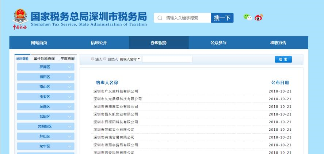Open the 公众参与 menu
This screenshot has height=154, width=324.
tap(218, 43)
